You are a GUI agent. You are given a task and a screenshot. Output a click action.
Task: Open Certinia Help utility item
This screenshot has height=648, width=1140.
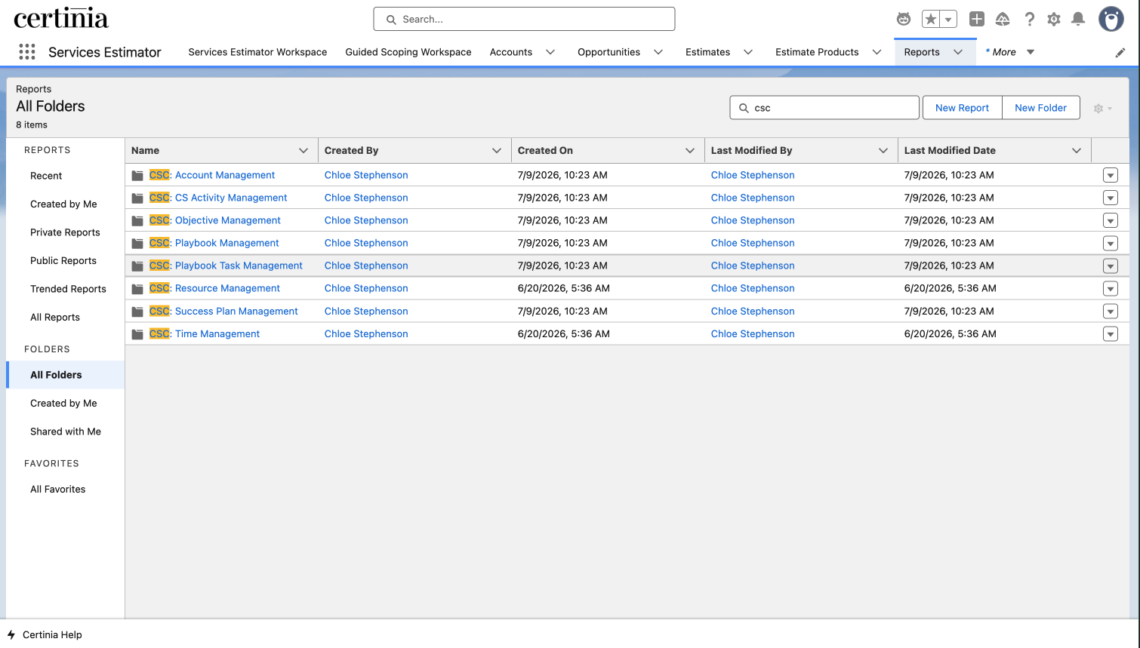coord(45,634)
